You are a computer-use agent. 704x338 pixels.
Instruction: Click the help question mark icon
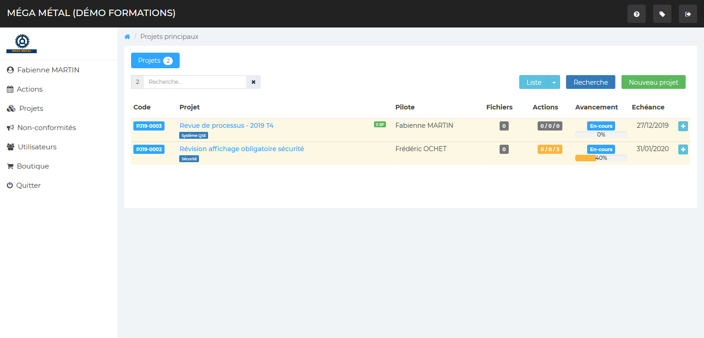pyautogui.click(x=636, y=14)
